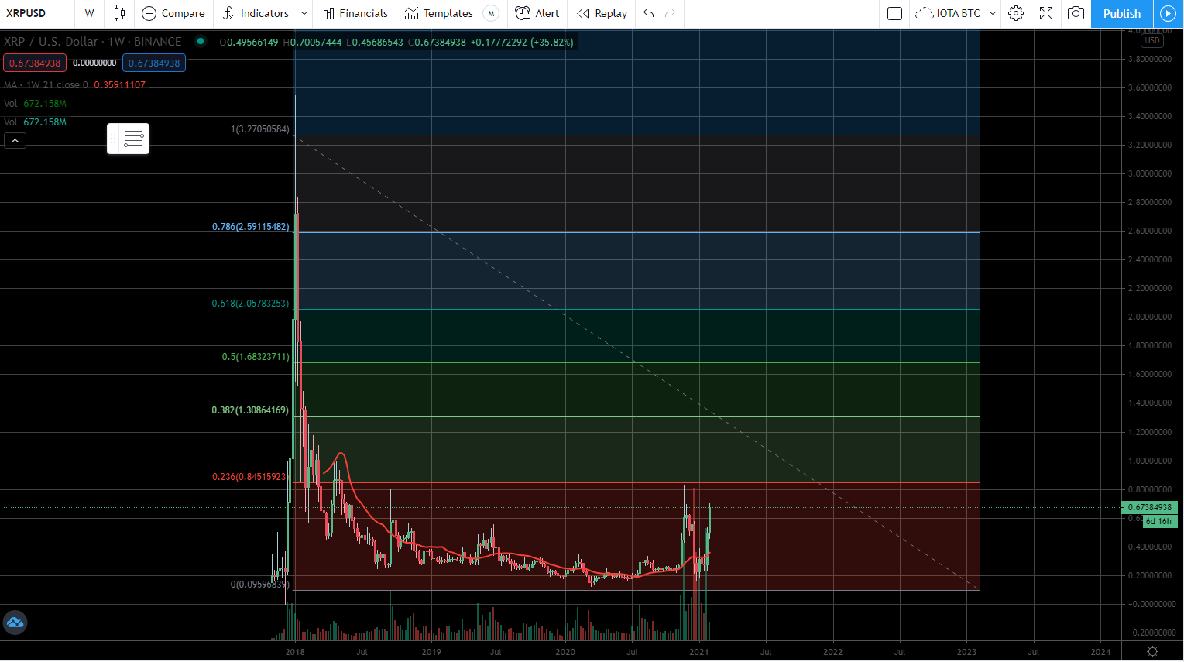This screenshot has height=662, width=1184.
Task: Select the 0.786 Fibonacci level label
Action: click(x=251, y=227)
